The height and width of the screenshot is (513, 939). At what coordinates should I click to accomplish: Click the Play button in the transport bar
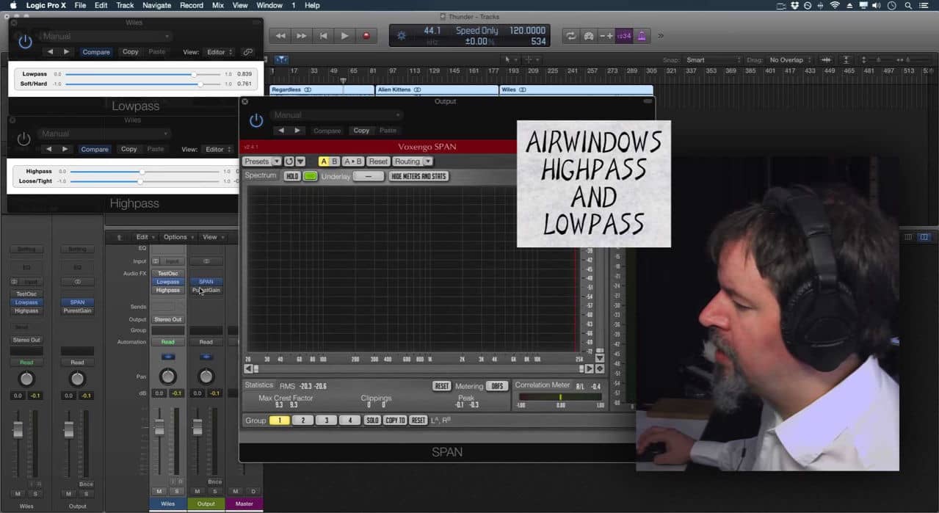(x=344, y=35)
